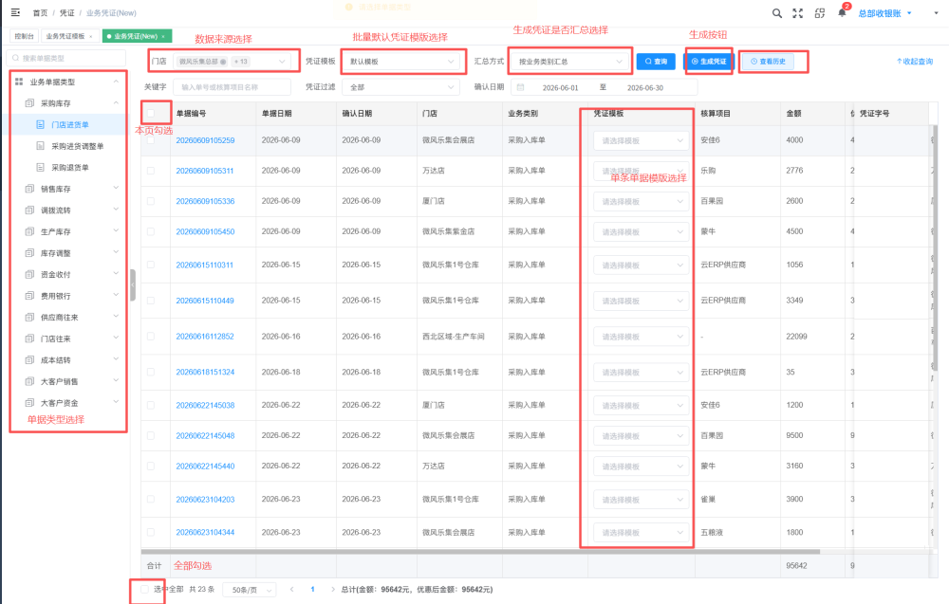The height and width of the screenshot is (604, 949).
Task: Click the grid apps icon beside fullscreen
Action: click(820, 13)
